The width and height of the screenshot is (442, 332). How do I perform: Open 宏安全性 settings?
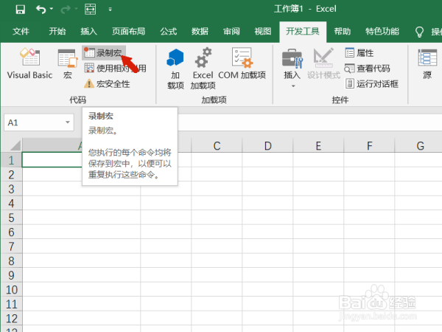[x=107, y=84]
